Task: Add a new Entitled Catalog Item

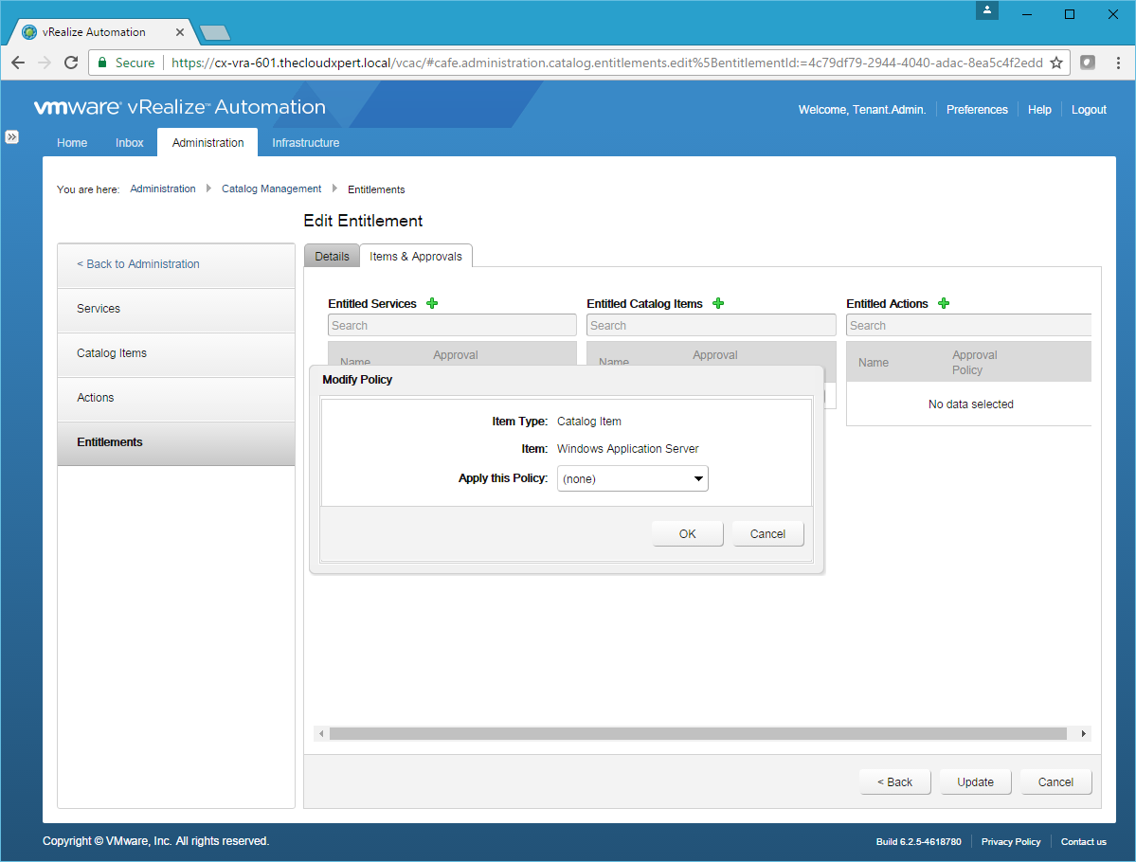Action: (x=718, y=304)
